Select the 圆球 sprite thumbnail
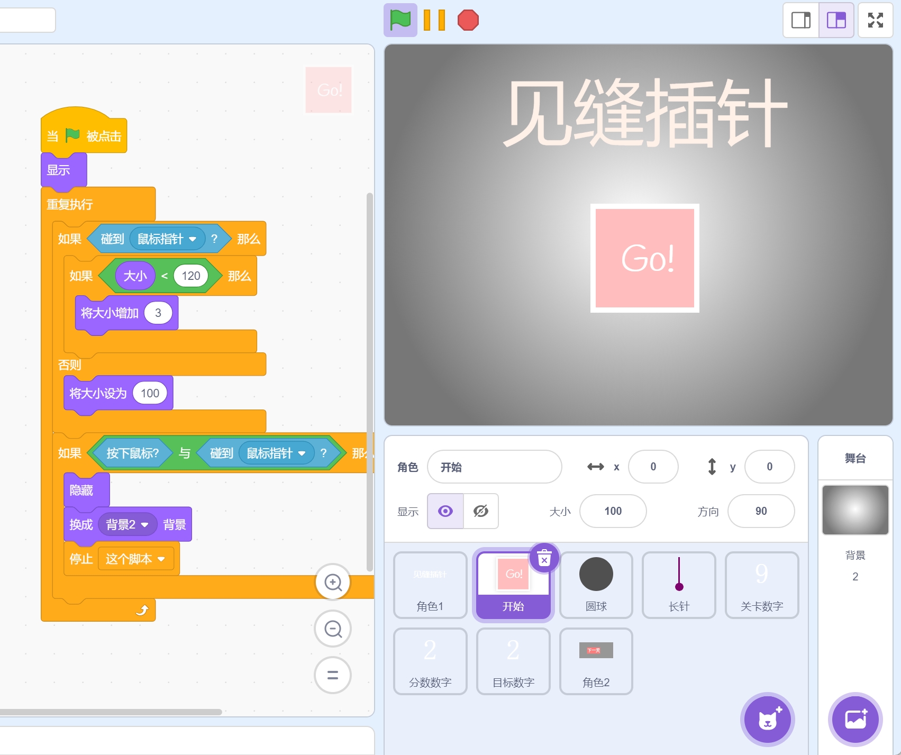 596,585
